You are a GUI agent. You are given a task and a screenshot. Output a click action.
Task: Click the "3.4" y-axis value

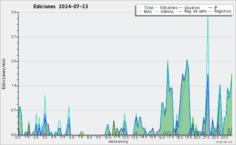13,12
